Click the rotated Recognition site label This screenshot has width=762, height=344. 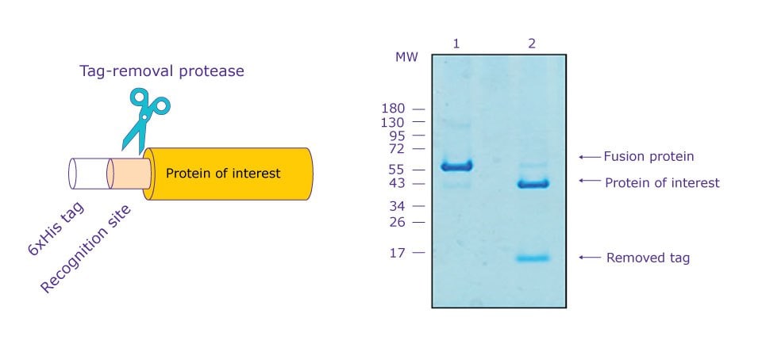click(x=85, y=247)
